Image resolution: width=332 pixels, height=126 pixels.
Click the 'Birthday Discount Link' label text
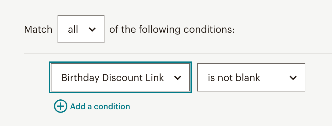113,78
